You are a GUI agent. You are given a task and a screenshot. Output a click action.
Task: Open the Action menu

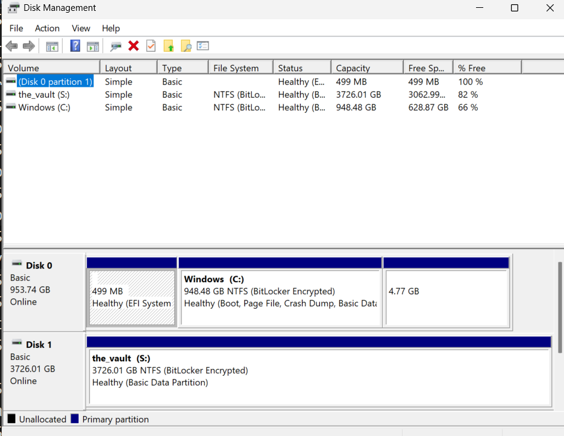(x=47, y=28)
